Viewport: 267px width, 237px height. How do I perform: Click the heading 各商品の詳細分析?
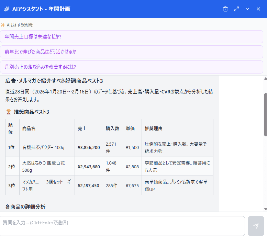(25, 207)
